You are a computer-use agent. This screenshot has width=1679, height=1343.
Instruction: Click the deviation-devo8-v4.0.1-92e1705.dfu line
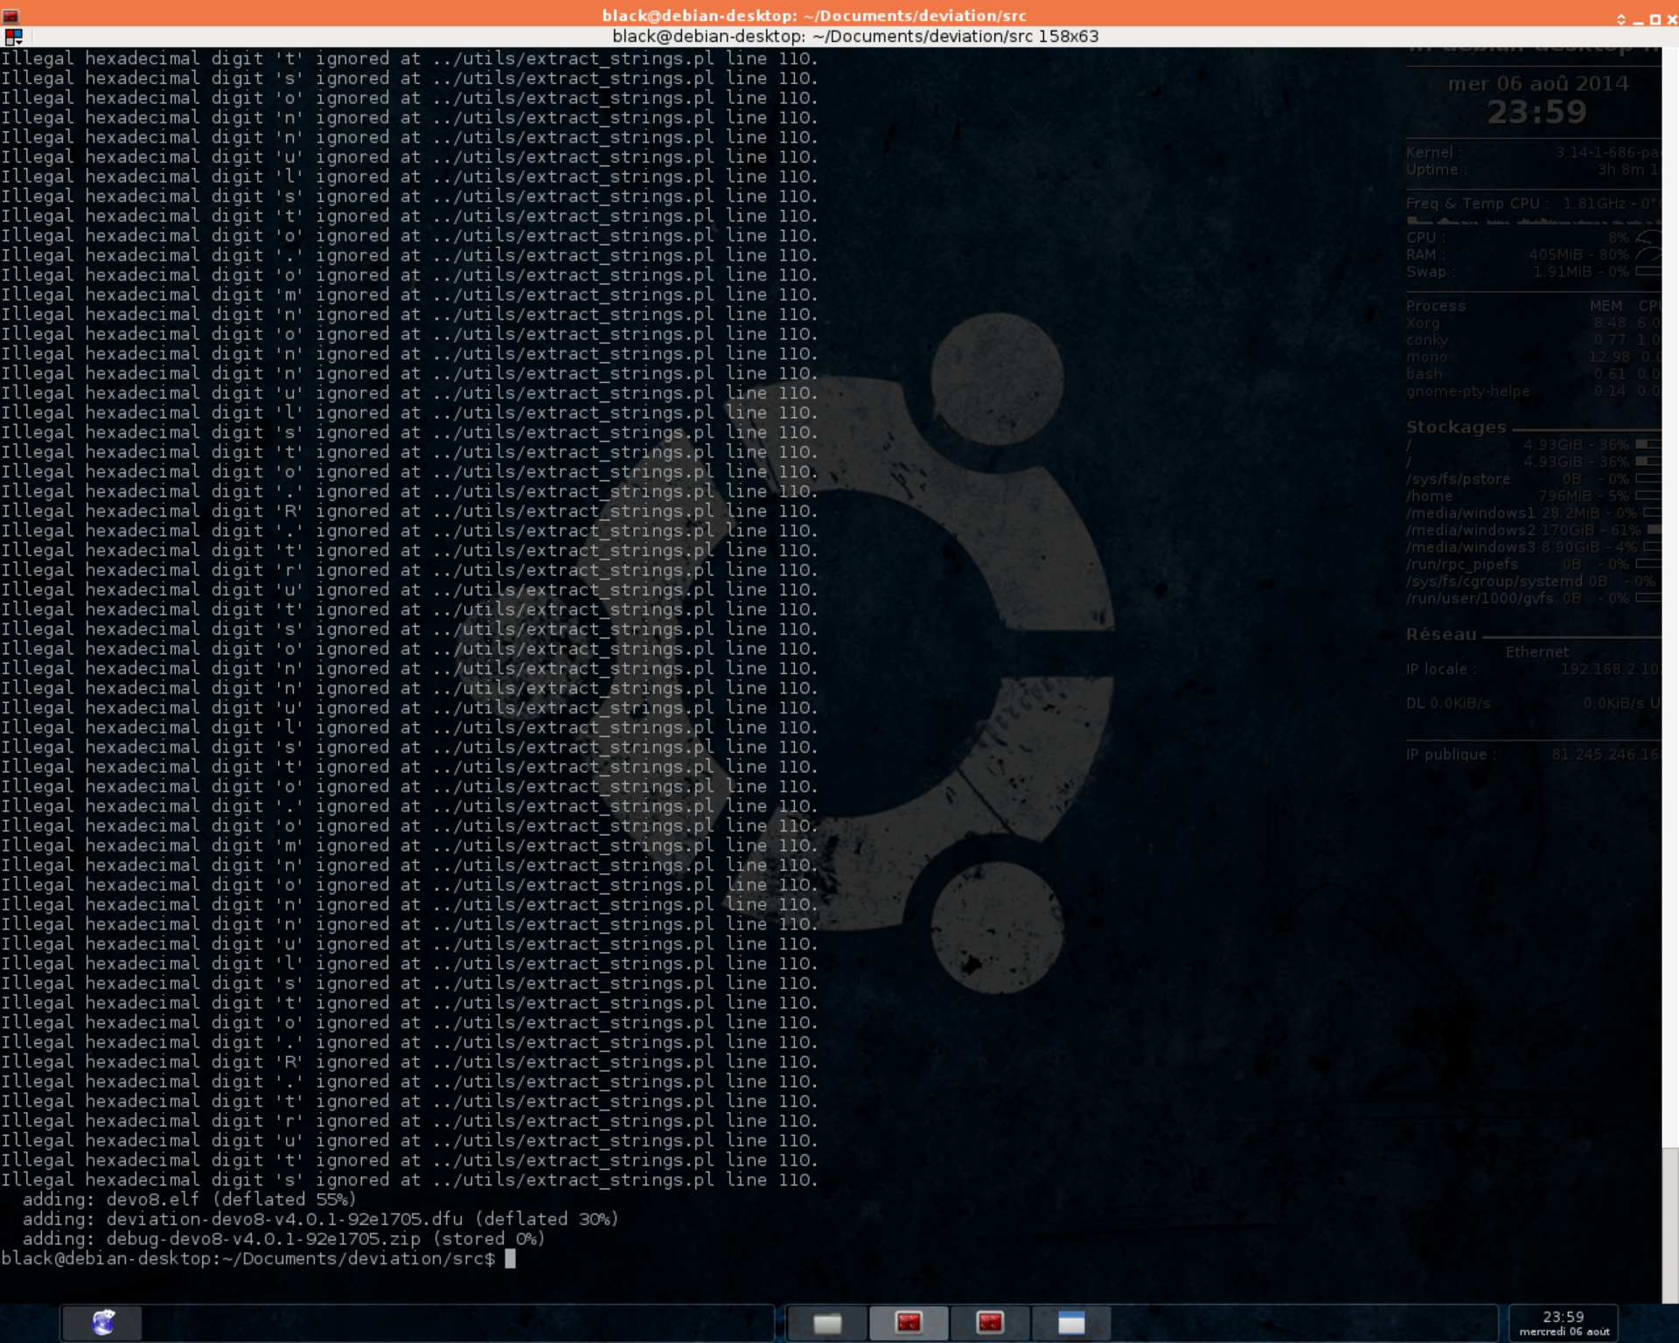[x=320, y=1219]
